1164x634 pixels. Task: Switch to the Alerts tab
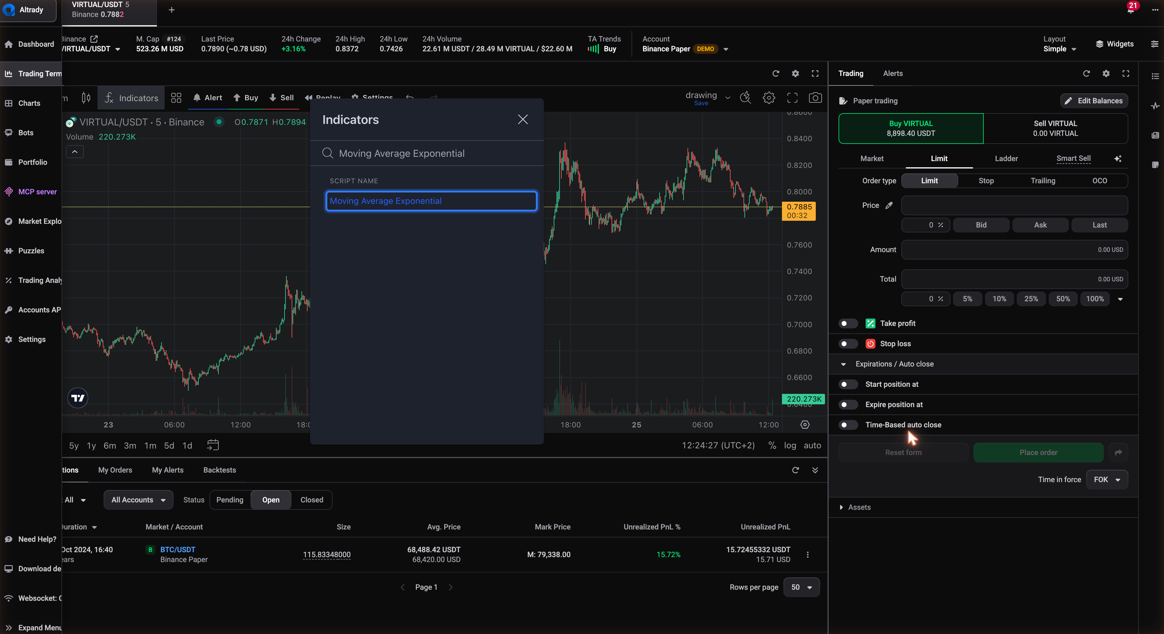(893, 73)
